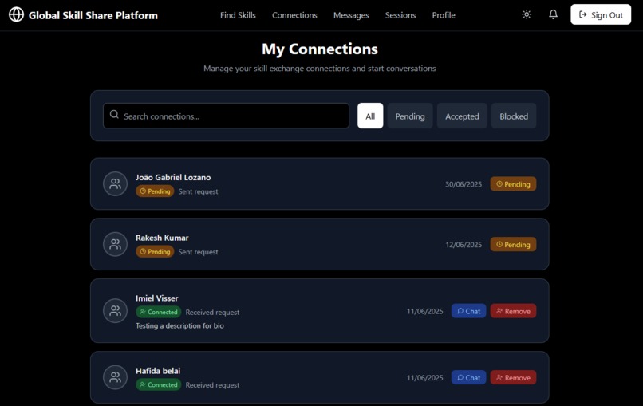Click Pending badge under João Gabriel Lozano
This screenshot has width=643, height=406.
155,191
